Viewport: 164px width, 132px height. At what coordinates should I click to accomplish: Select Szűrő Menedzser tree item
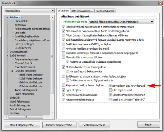(x=24, y=94)
